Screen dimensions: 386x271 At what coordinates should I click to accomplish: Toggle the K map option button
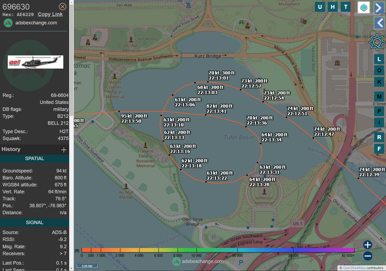click(x=379, y=82)
